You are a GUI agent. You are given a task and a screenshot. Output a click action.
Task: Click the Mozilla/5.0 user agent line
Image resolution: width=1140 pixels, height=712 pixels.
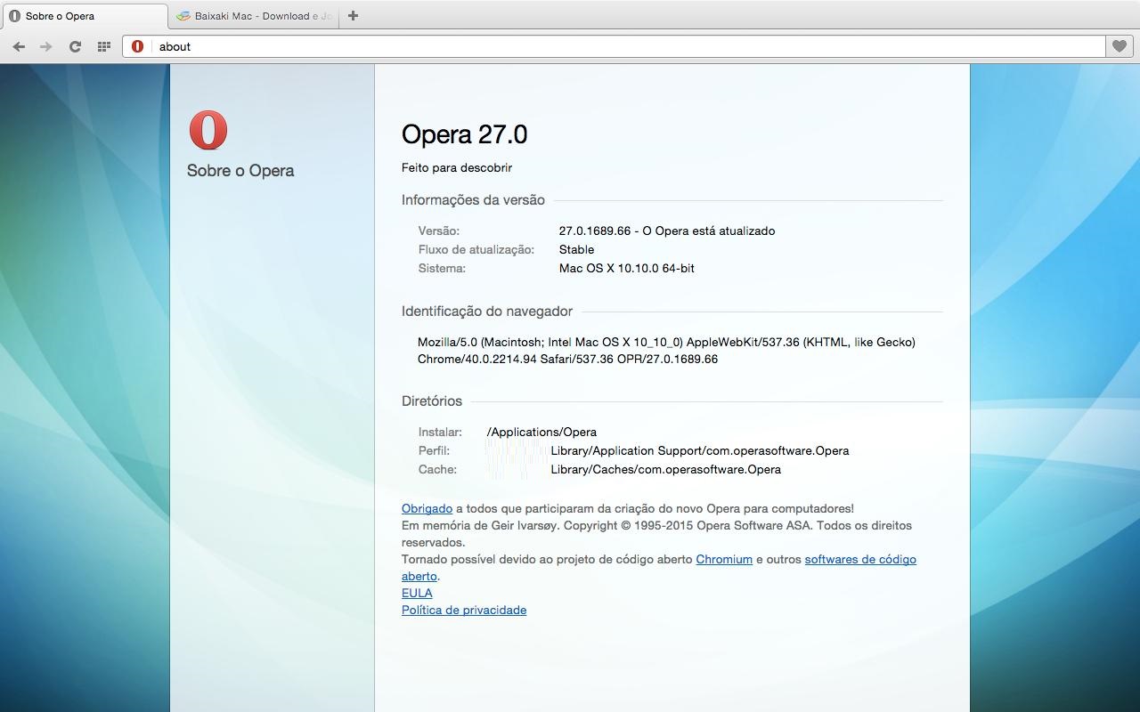666,342
